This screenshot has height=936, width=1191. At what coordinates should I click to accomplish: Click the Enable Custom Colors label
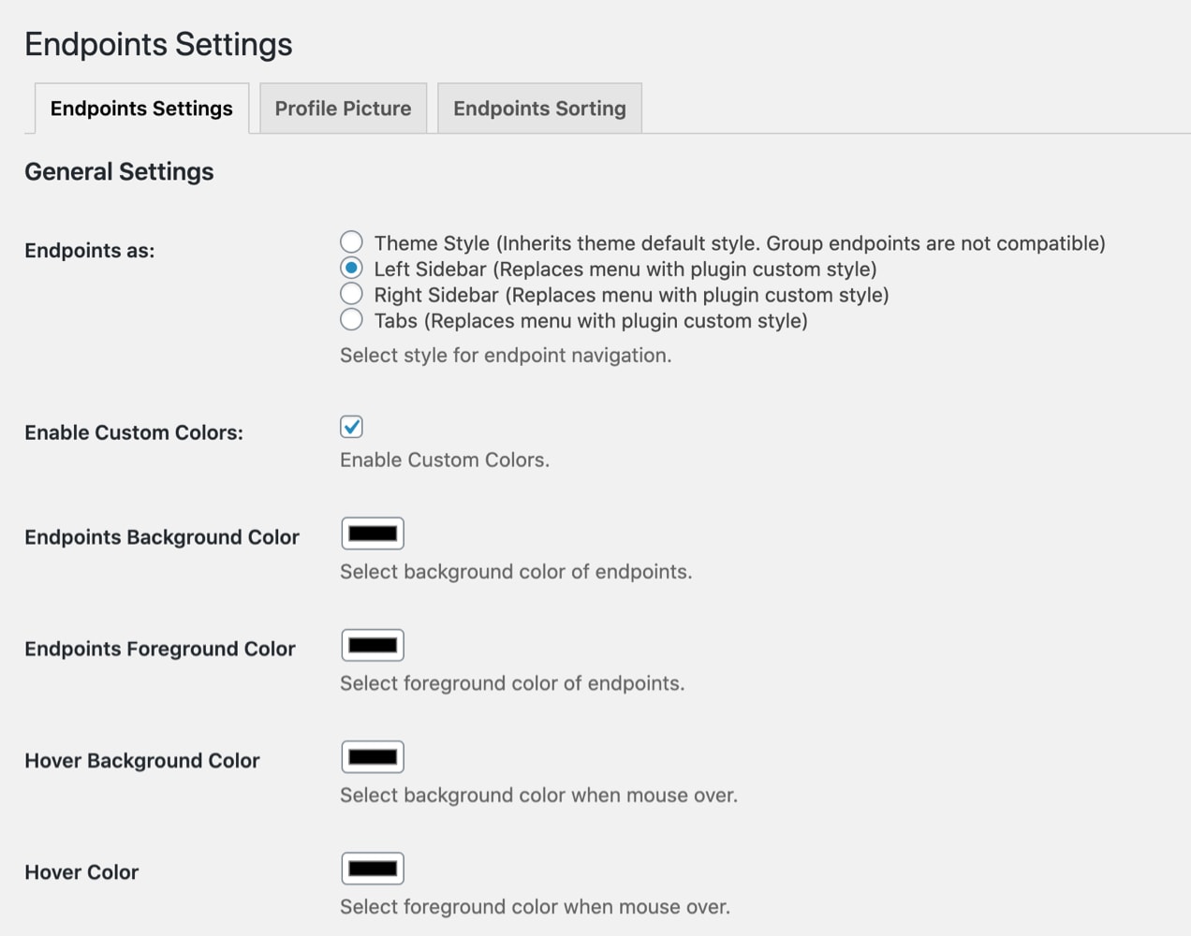point(133,432)
